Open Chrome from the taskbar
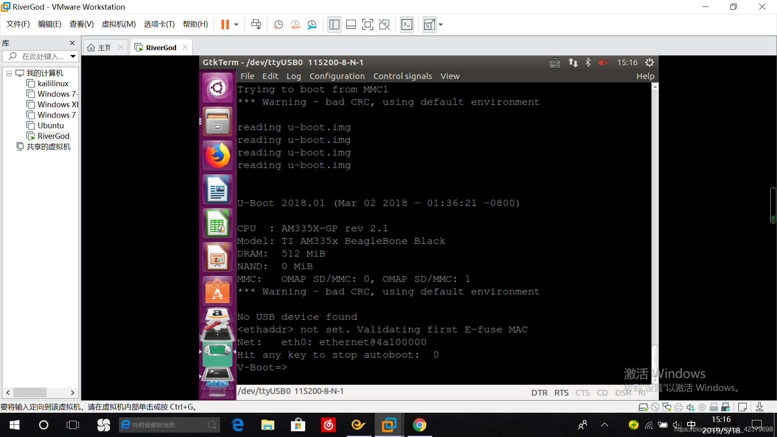The image size is (777, 437). [419, 425]
